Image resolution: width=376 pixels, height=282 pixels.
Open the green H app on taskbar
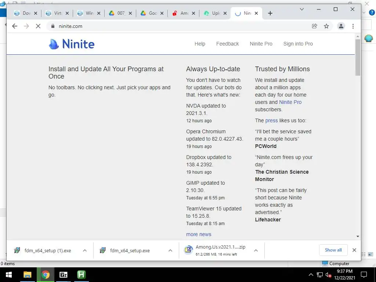81,275
